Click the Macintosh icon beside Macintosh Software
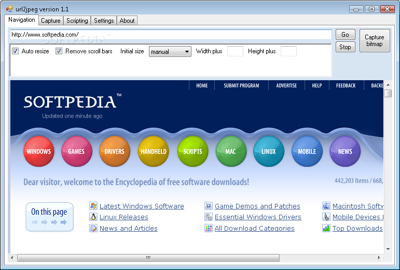Image resolution: width=400 pixels, height=270 pixels. pyautogui.click(x=326, y=206)
